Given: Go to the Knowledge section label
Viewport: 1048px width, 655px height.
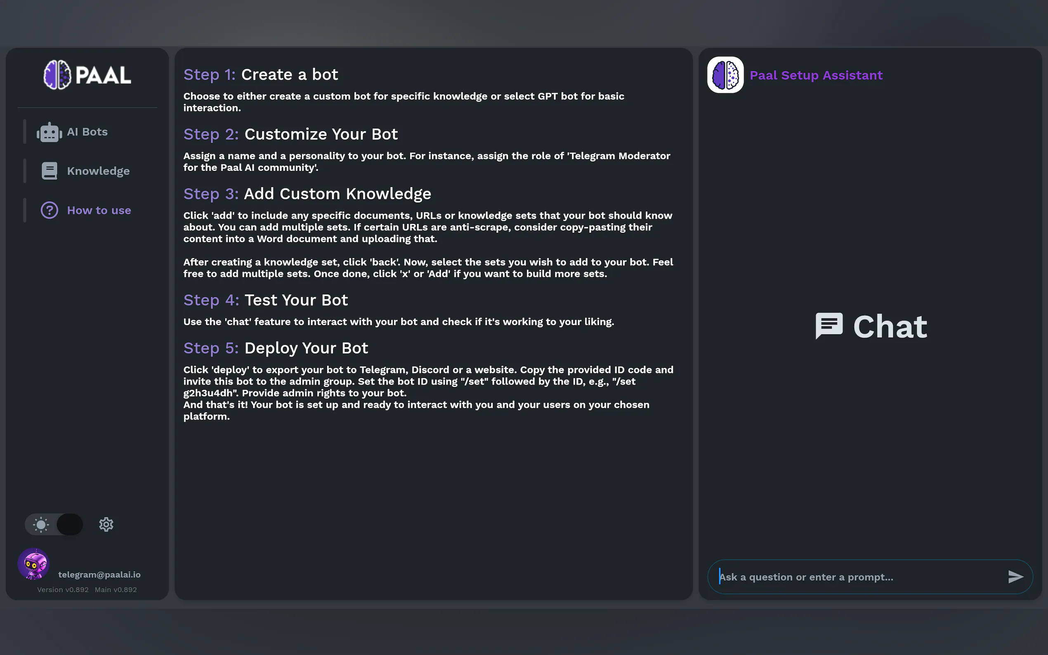Looking at the screenshot, I should click(98, 171).
